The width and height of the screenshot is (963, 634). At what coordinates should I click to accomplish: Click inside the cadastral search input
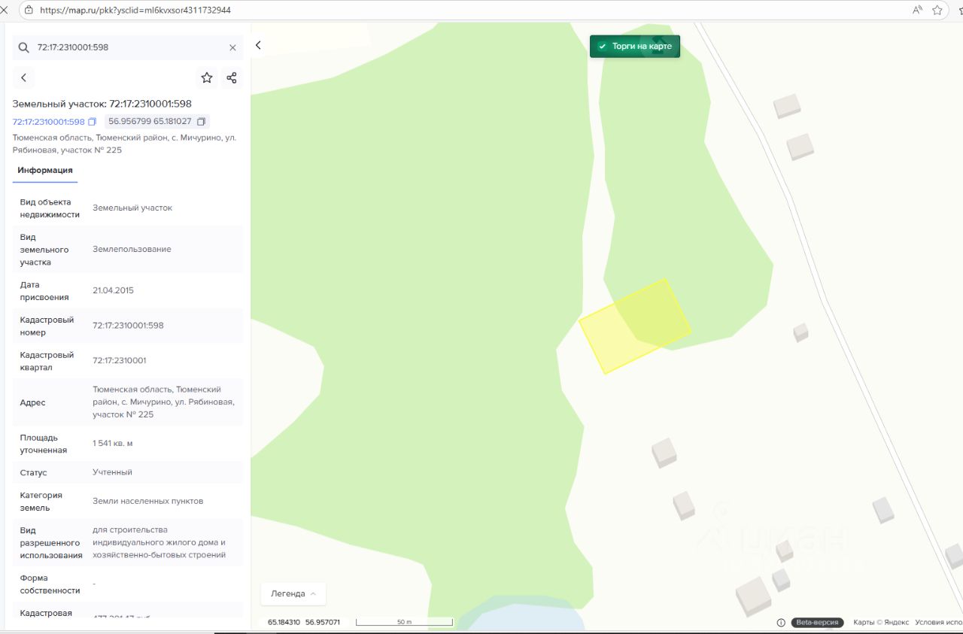128,47
